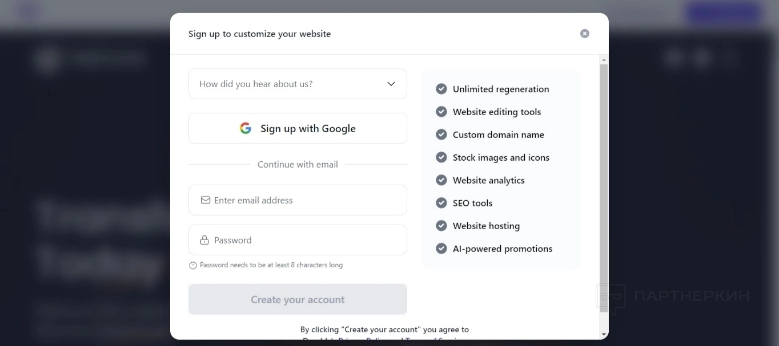Close the sign up dialog

[x=584, y=34]
